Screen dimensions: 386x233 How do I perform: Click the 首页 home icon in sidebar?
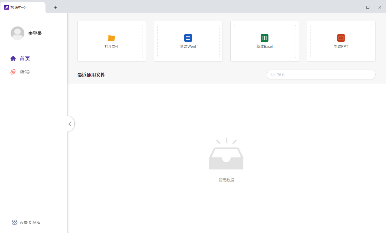tap(13, 58)
